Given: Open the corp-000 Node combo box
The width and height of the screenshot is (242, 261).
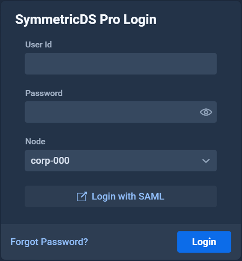Looking at the screenshot, I should click(x=121, y=161).
